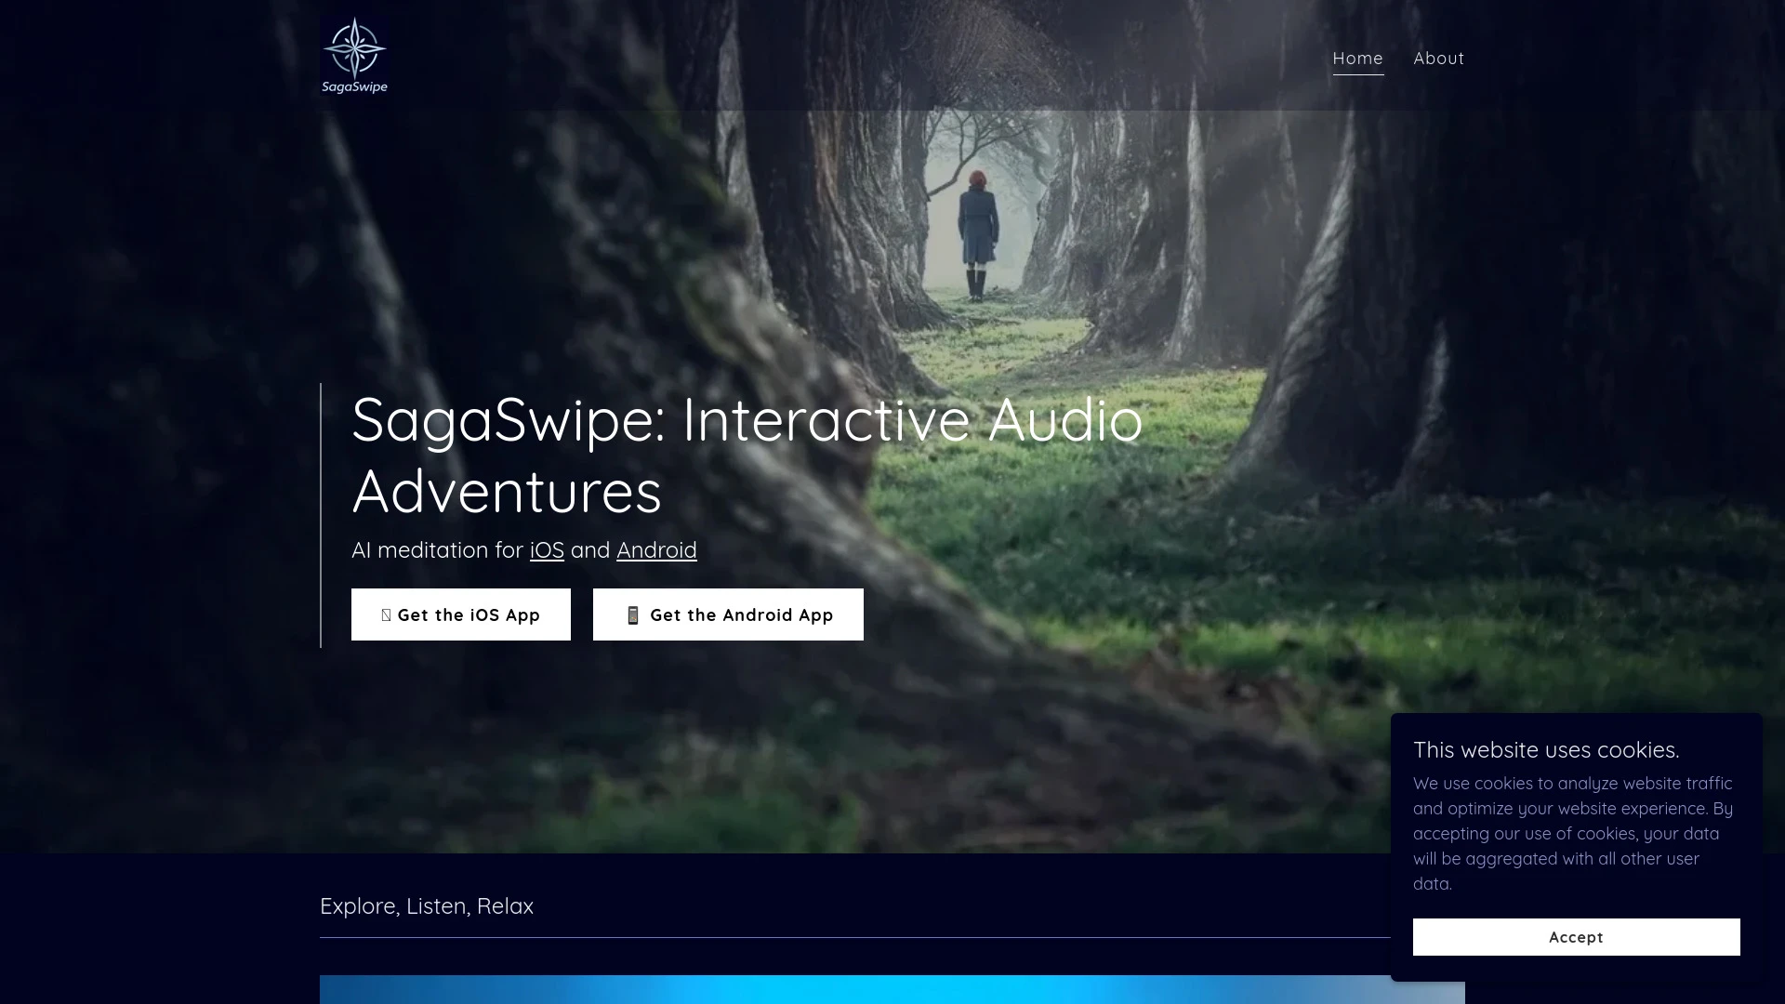This screenshot has height=1004, width=1785.
Task: Click the 'Explore, Listen, Relax' heading
Action: (427, 905)
